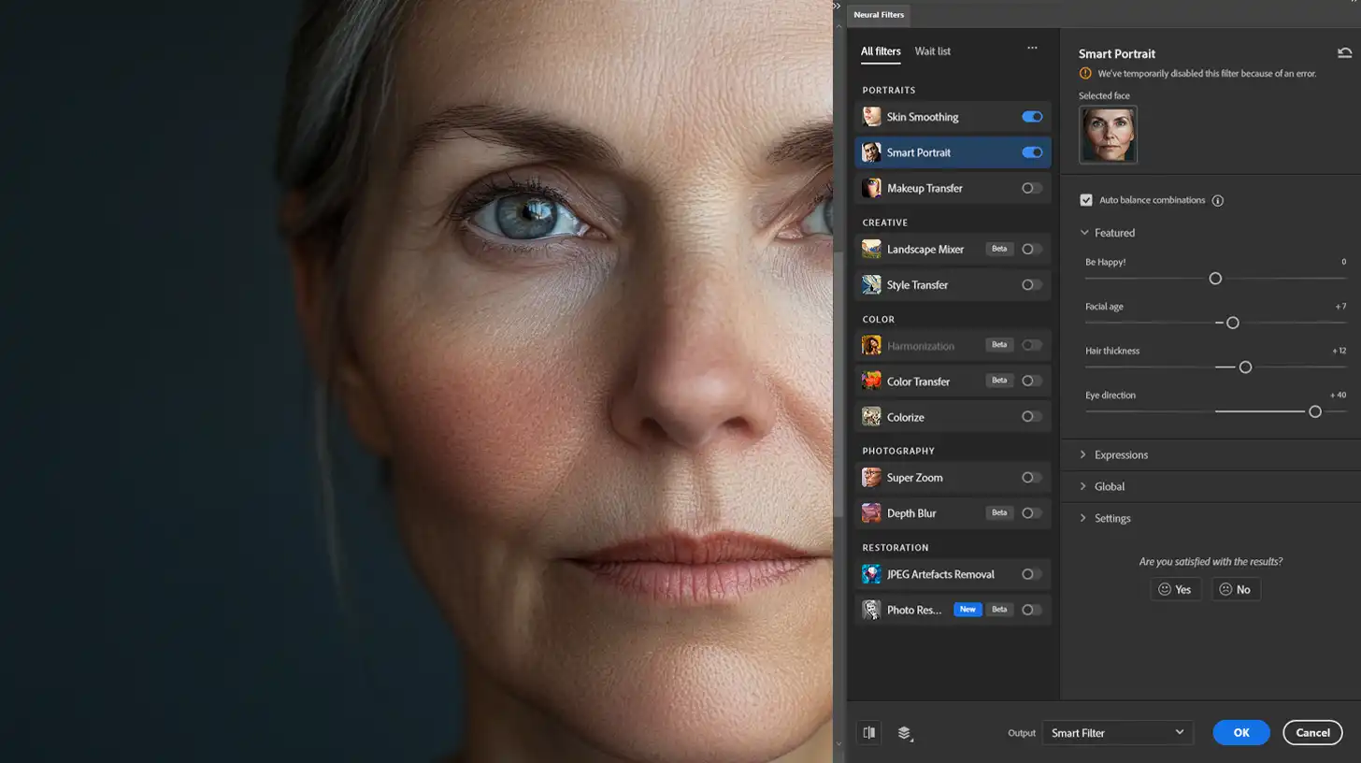Switch to the Wait list tab
This screenshot has height=763, width=1361.
(x=932, y=51)
